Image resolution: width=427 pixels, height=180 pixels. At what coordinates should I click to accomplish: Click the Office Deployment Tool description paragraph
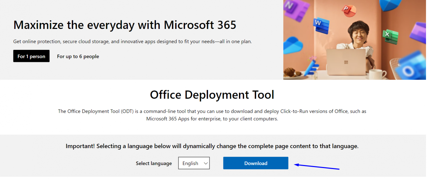click(212, 115)
